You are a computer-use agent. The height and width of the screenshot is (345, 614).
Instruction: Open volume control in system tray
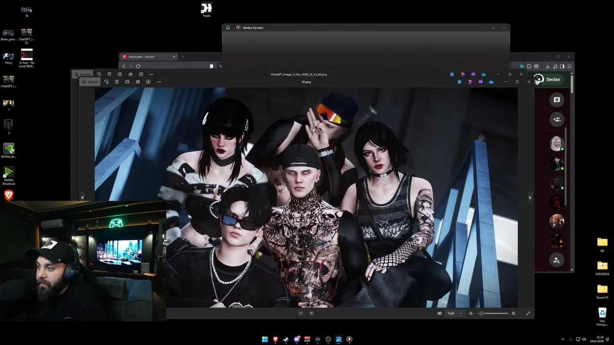pos(584,339)
